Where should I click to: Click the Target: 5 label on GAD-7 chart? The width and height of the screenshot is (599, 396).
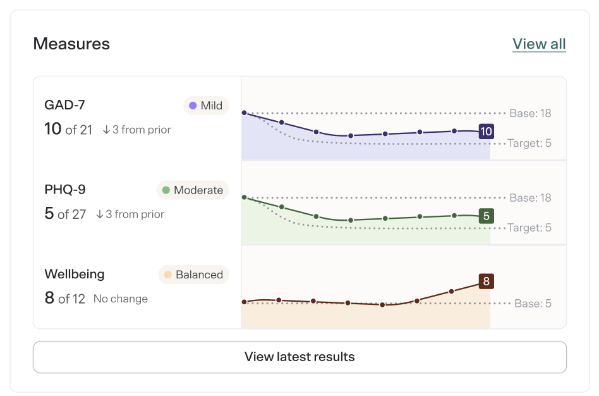tap(529, 143)
